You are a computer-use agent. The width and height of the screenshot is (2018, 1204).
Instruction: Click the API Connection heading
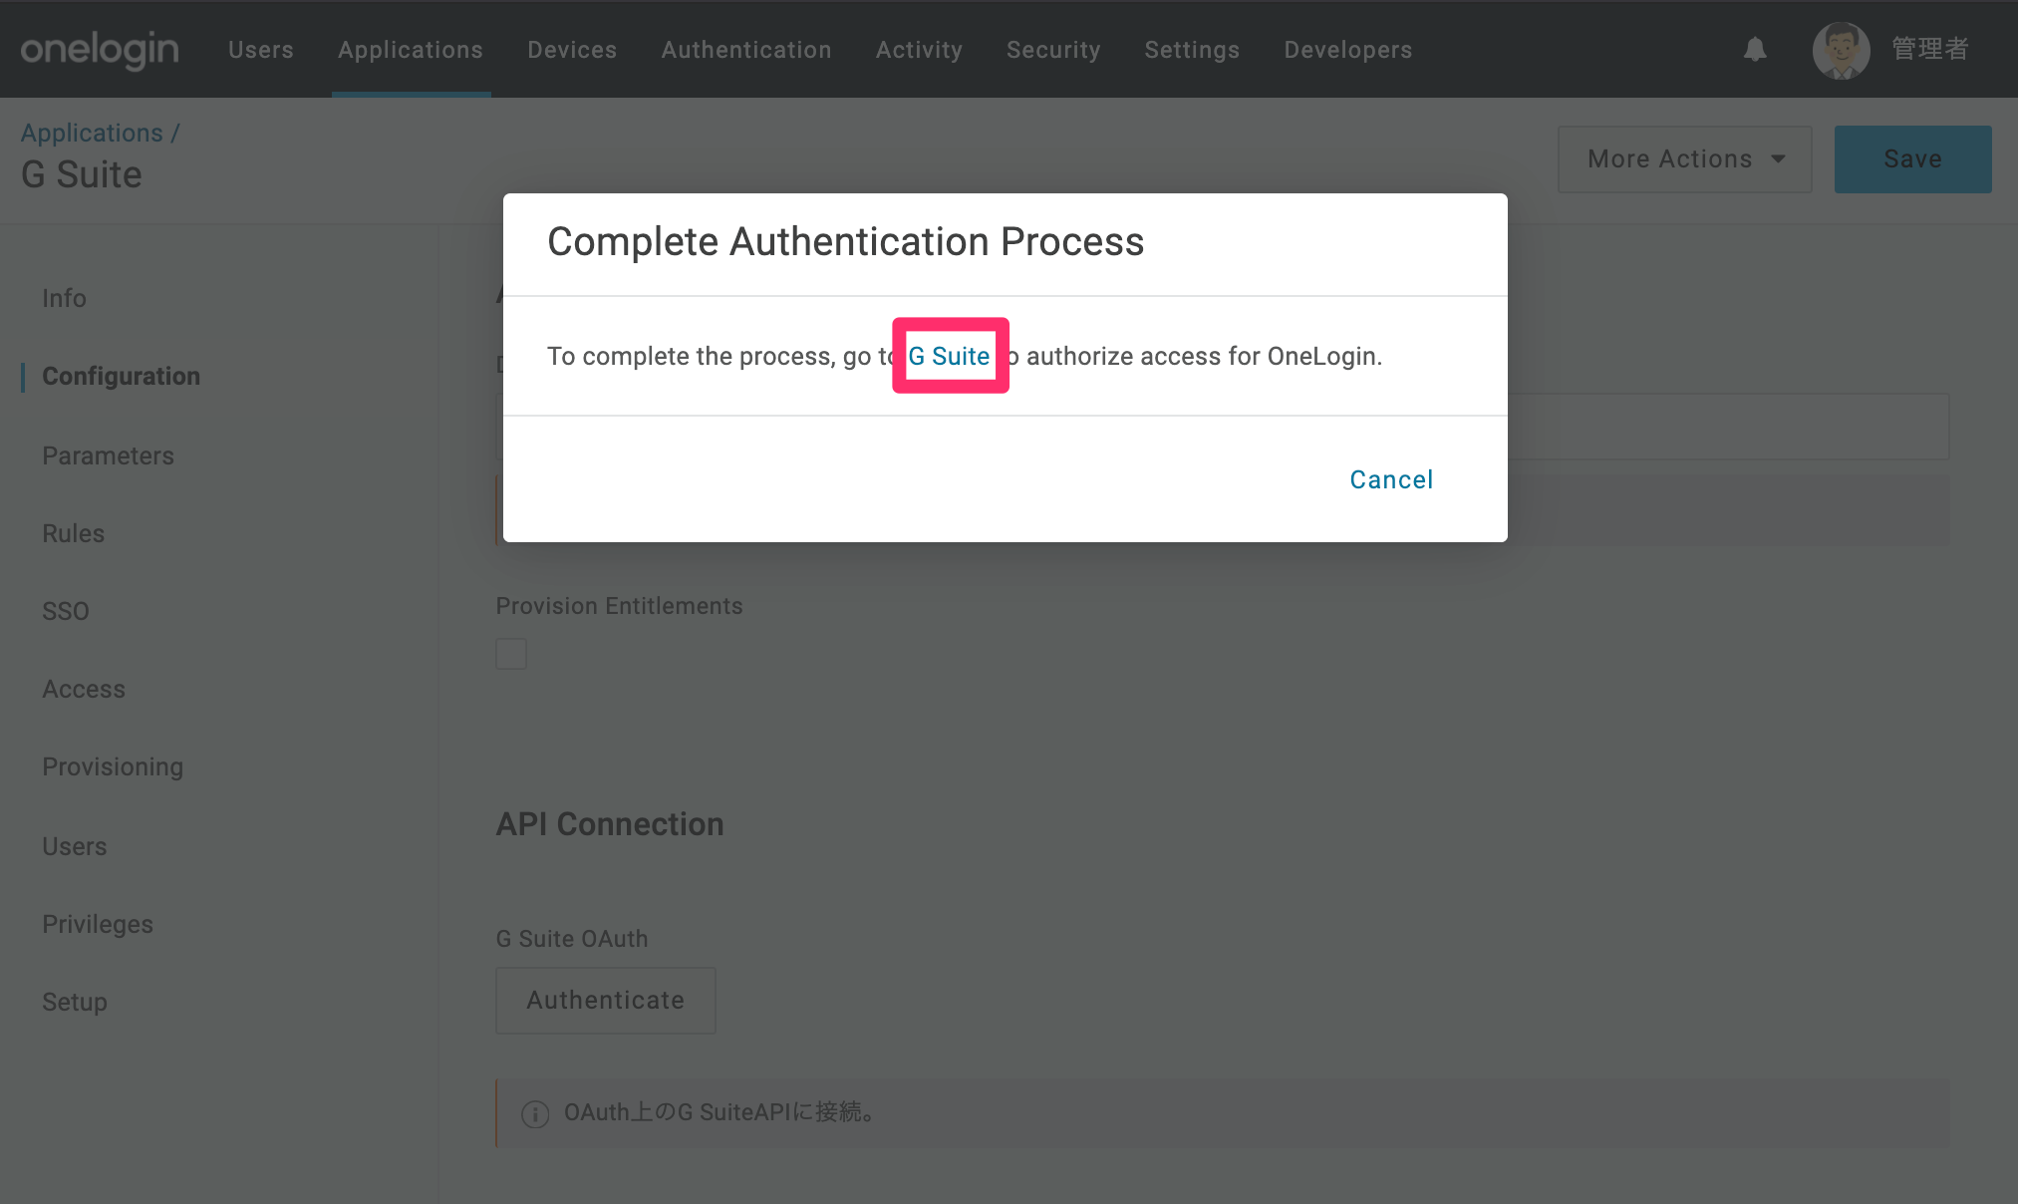[610, 824]
